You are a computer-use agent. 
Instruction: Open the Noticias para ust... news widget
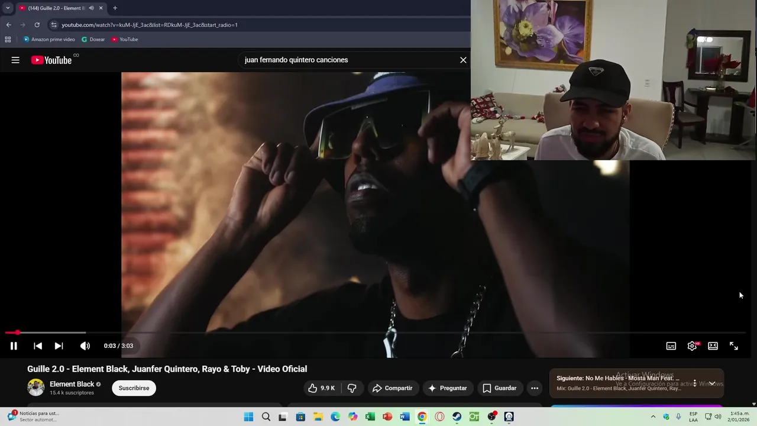tap(34, 417)
